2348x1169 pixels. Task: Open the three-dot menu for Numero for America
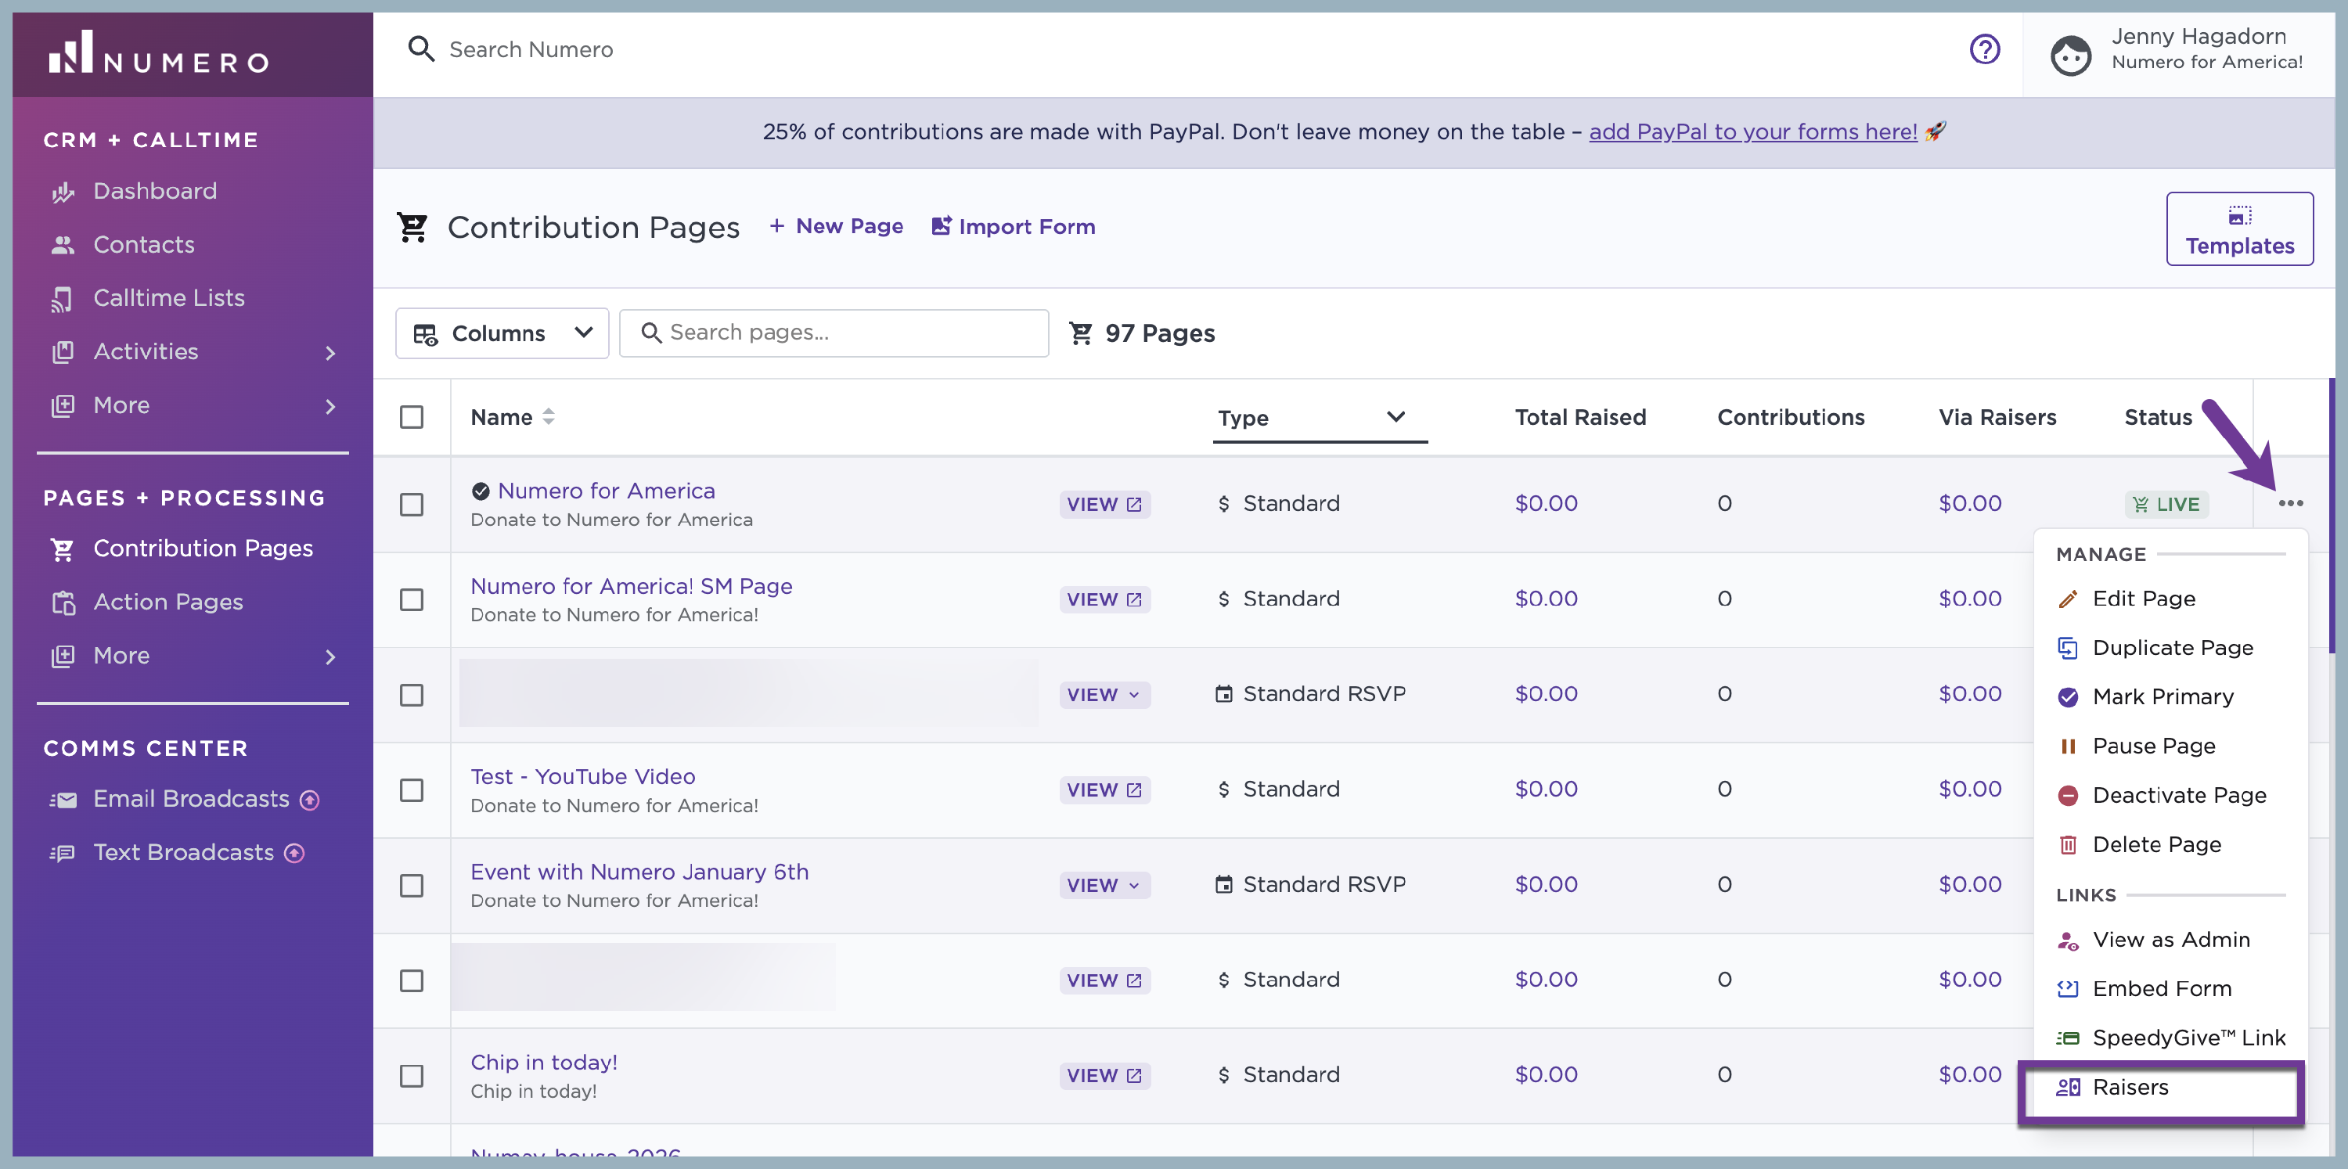point(2289,503)
